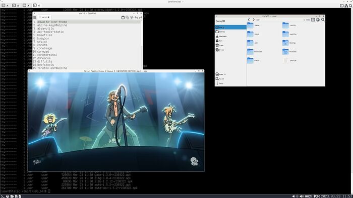The width and height of the screenshot is (353, 198).
Task: Go back in CoreFM navigation
Action: [249, 20]
